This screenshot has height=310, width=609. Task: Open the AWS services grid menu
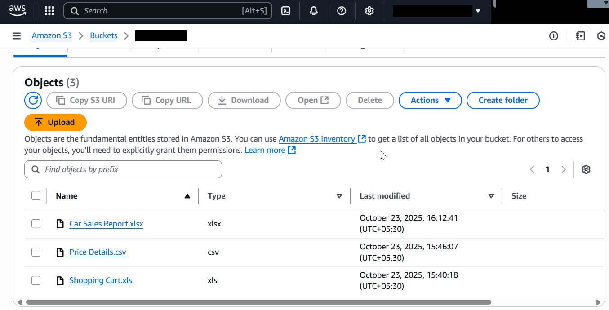point(49,10)
